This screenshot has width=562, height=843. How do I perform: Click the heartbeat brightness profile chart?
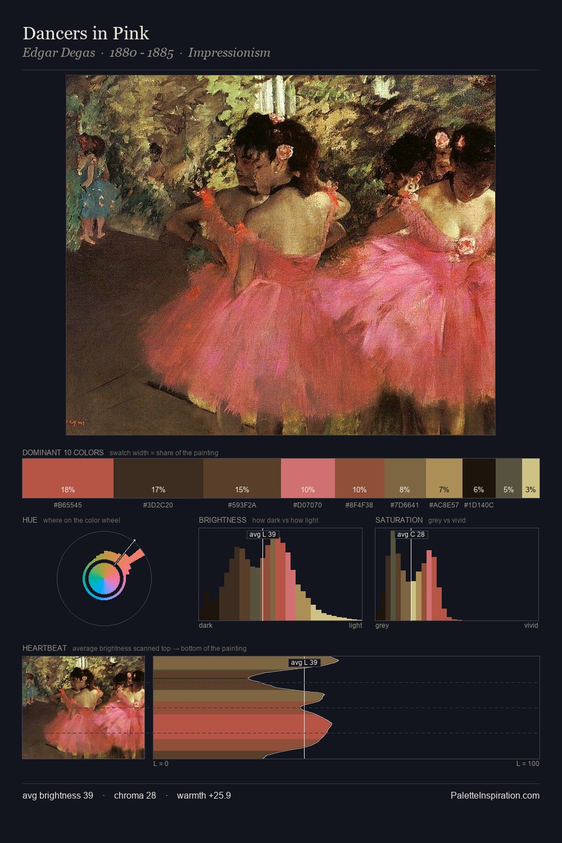[x=347, y=708]
